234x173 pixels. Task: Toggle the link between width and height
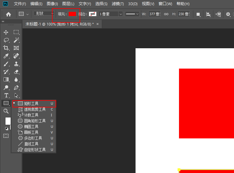click(x=166, y=14)
